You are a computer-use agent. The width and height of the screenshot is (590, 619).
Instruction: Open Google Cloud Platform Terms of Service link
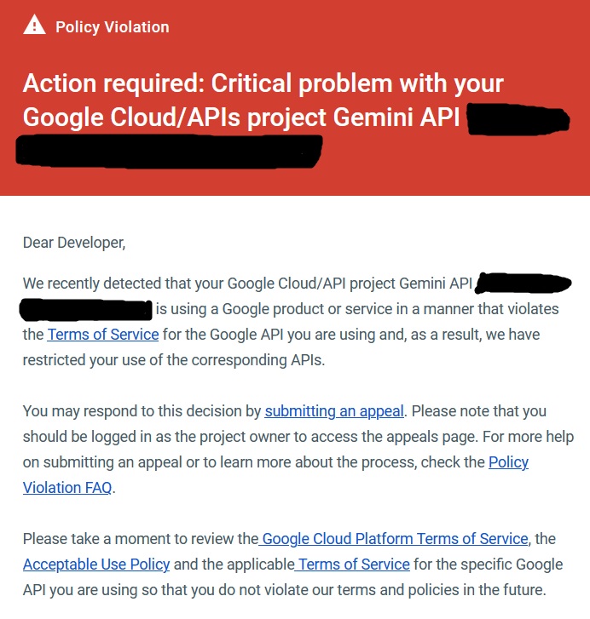tap(395, 538)
